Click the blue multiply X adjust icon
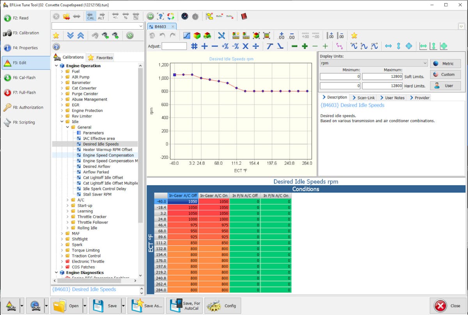Viewport: 468px width, 315px height. tap(245, 46)
